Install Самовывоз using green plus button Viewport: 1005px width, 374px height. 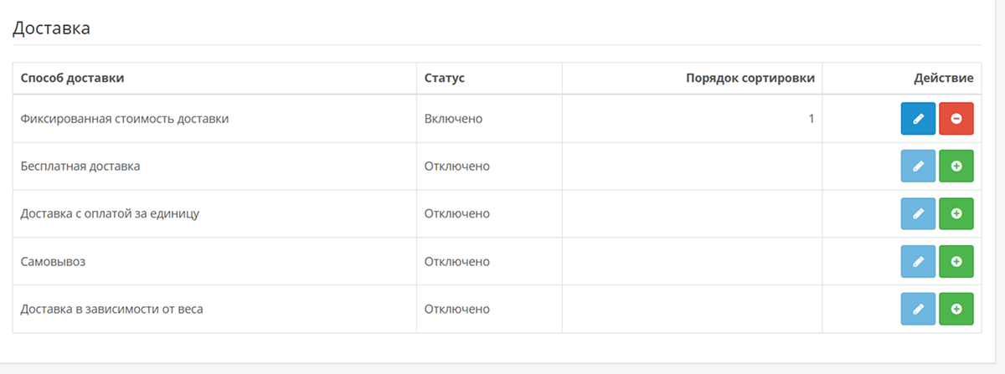(956, 262)
